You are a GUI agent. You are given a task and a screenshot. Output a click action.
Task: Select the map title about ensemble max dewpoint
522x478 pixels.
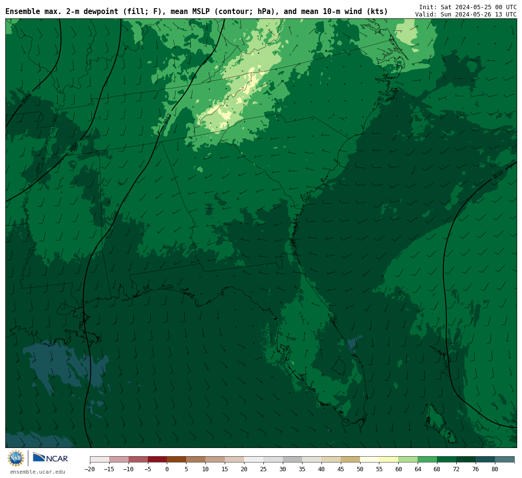[196, 12]
